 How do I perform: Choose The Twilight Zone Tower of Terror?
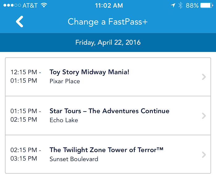click(106, 150)
